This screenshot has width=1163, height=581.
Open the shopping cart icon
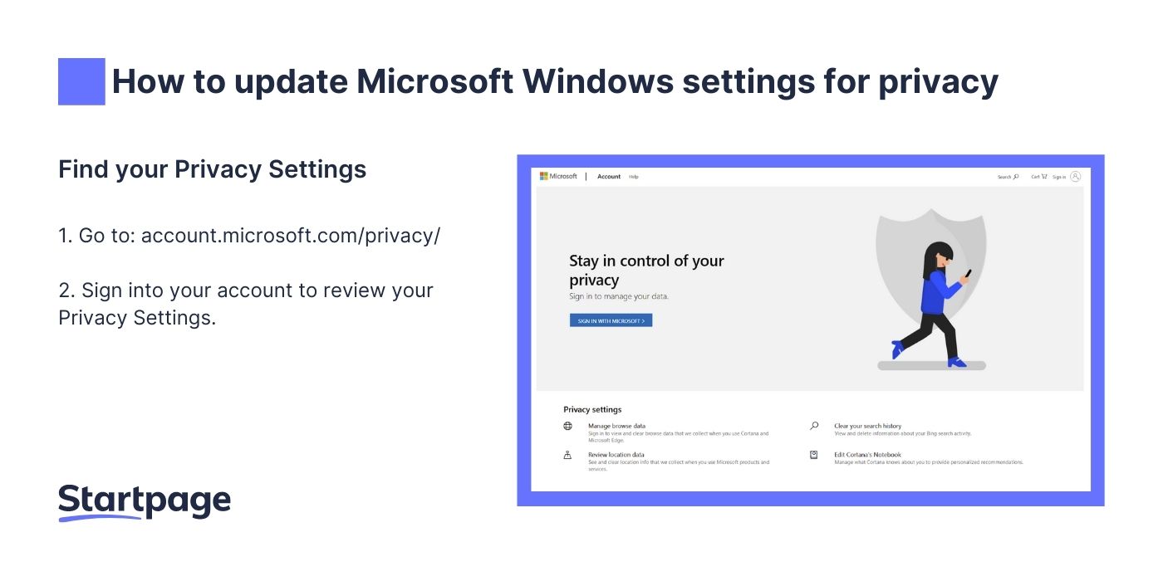[x=1044, y=176]
